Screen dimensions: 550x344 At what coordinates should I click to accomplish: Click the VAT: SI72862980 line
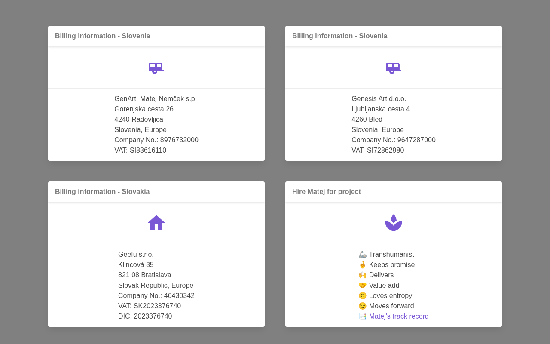coord(378,150)
